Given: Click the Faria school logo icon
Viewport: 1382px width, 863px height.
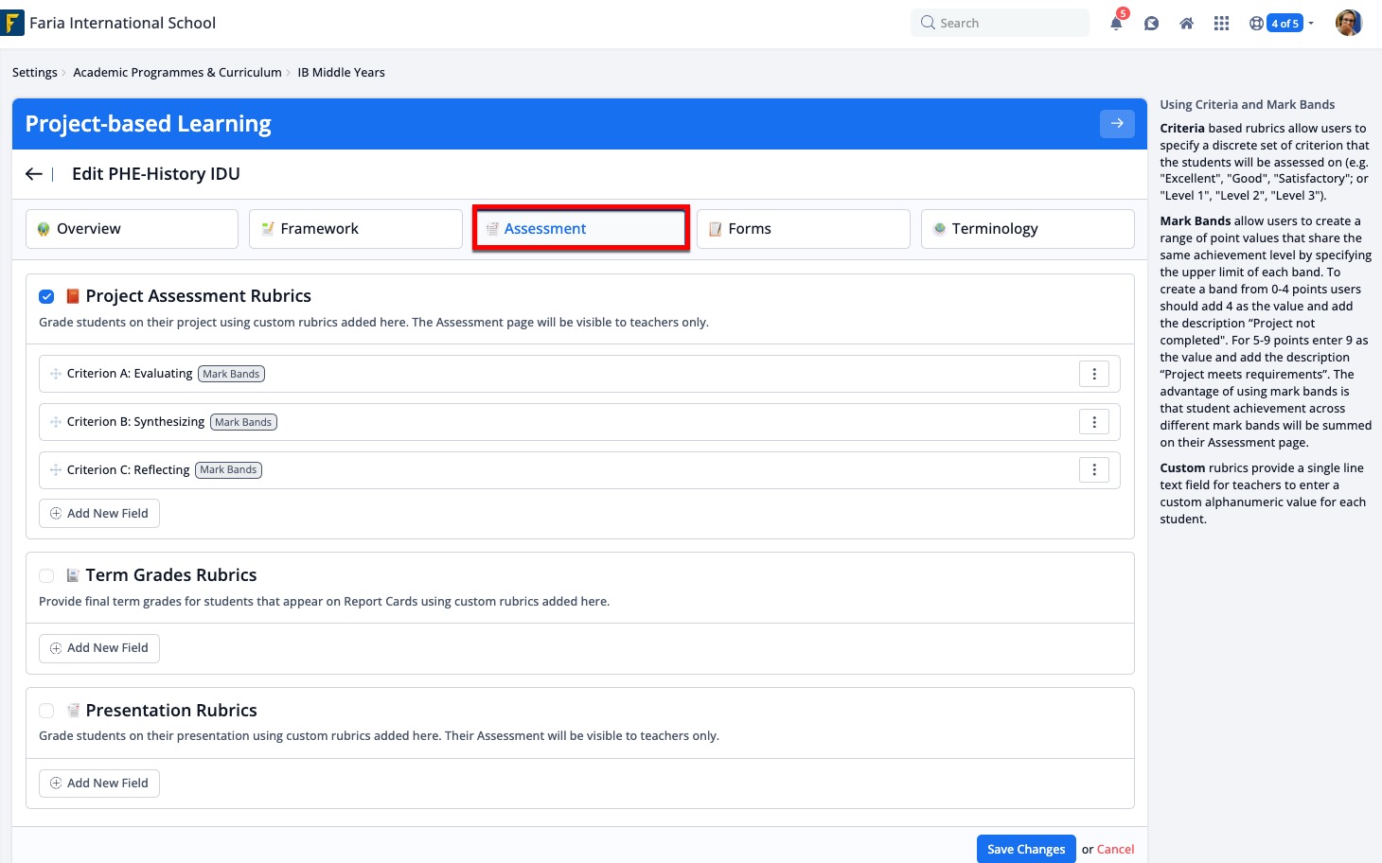Looking at the screenshot, I should (13, 23).
